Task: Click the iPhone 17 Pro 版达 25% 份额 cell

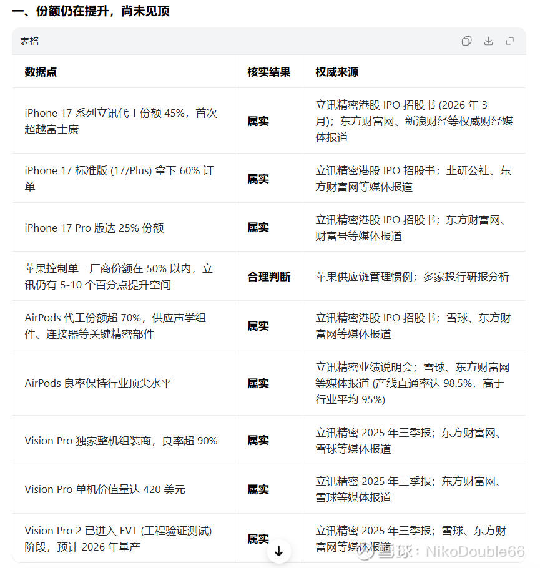Action: click(124, 227)
